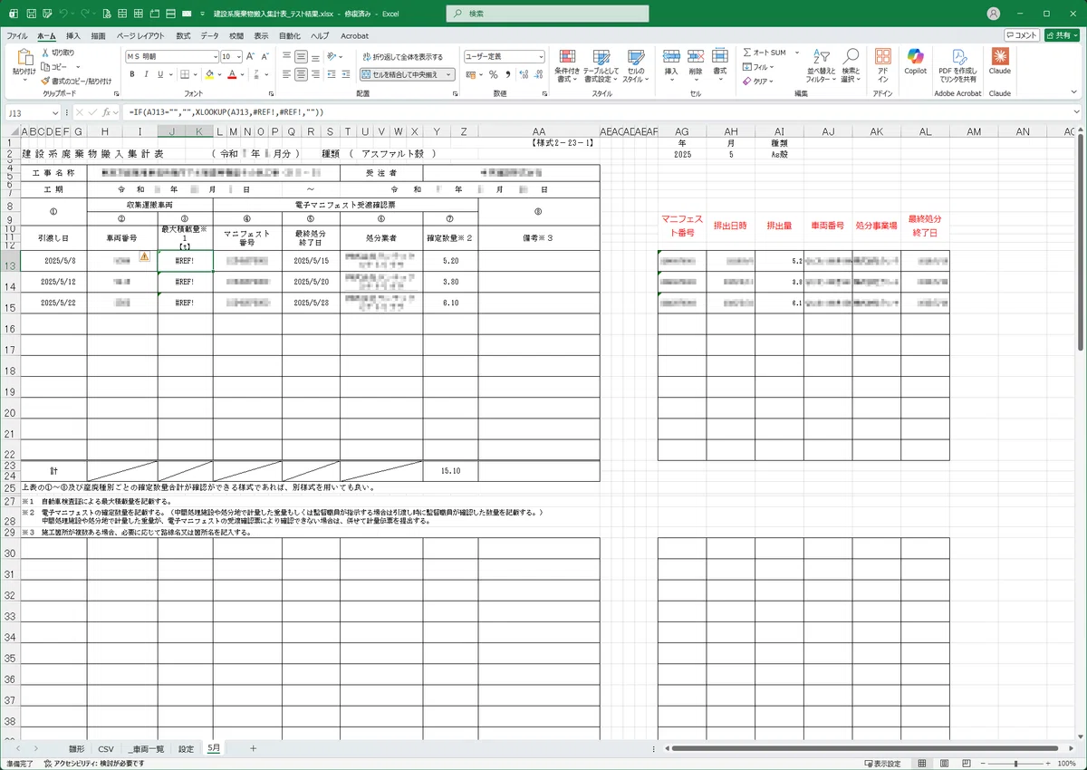Screen dimensions: 1087x770
Task: Switch to the 数式 (Formulas) ribbon tab
Action: point(184,35)
